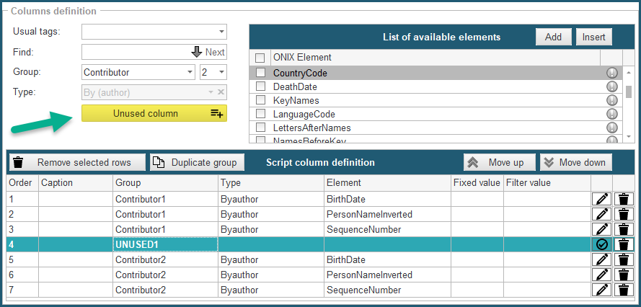This screenshot has height=307, width=641.
Task: Click the Type column header
Action: pos(271,183)
